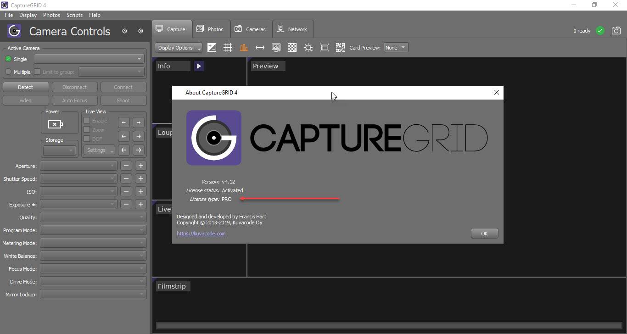This screenshot has width=627, height=334.
Task: Select the Multiple cameras radio button
Action: (x=8, y=72)
